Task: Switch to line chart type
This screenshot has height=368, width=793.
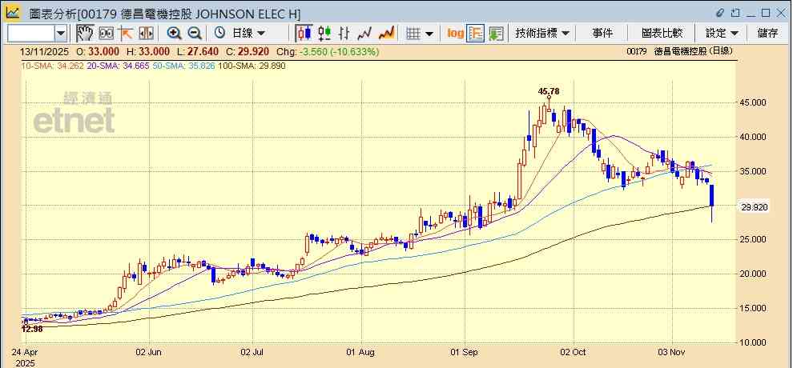Action: 365,33
